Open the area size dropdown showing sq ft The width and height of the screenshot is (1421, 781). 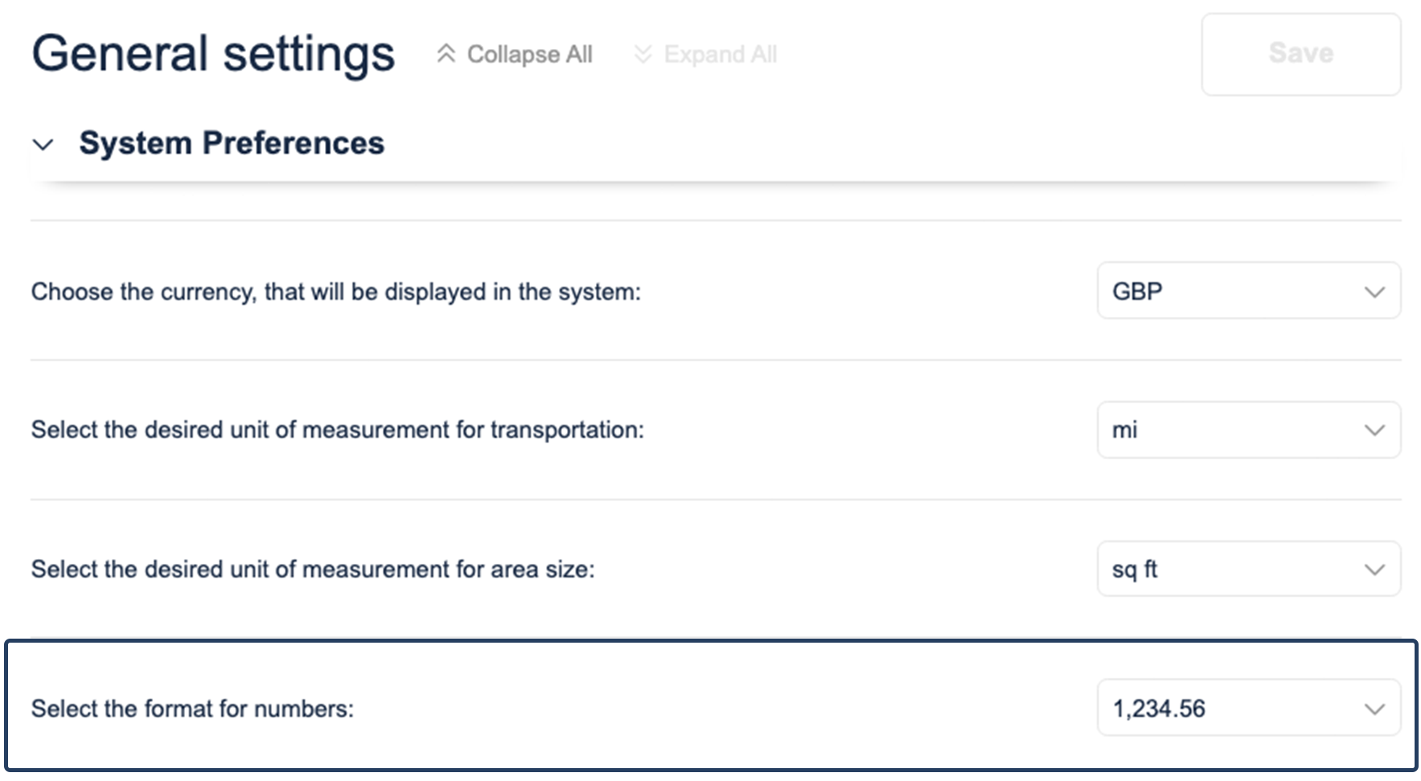click(1238, 569)
